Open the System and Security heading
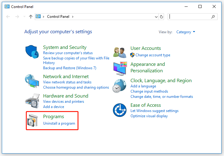 (65, 47)
